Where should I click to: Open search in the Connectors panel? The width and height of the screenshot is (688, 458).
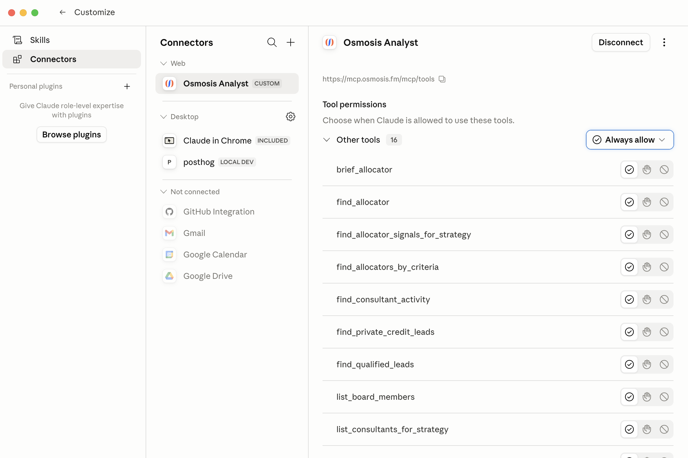[x=272, y=42]
